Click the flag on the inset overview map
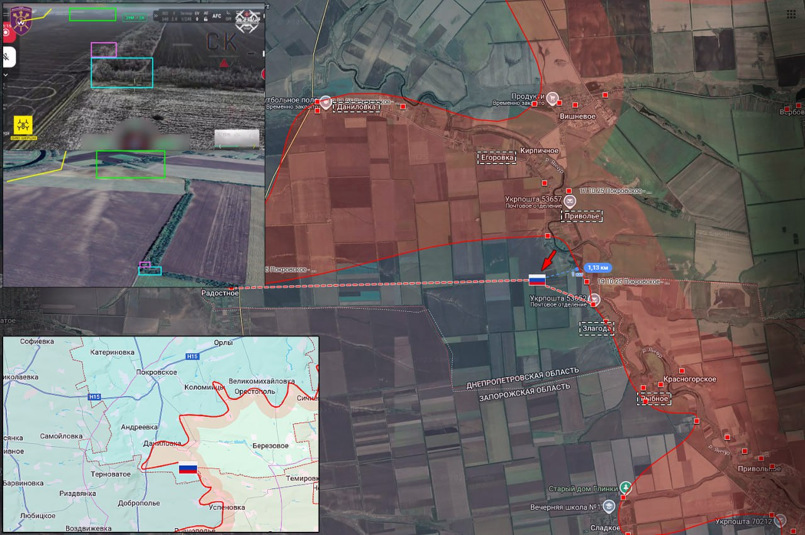Image resolution: width=805 pixels, height=535 pixels. 188,468
